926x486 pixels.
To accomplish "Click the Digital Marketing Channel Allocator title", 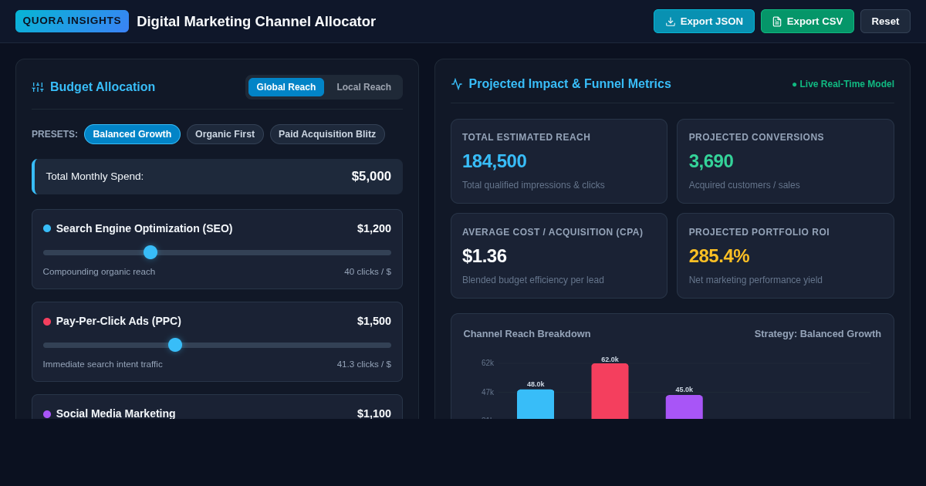I will coord(256,22).
